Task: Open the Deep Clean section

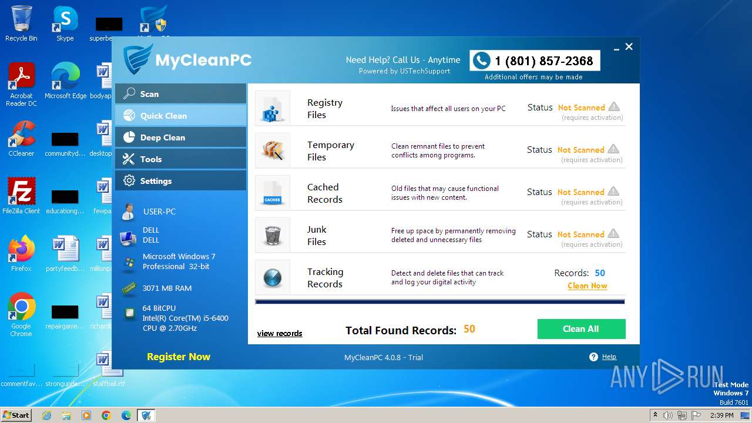Action: tap(180, 137)
